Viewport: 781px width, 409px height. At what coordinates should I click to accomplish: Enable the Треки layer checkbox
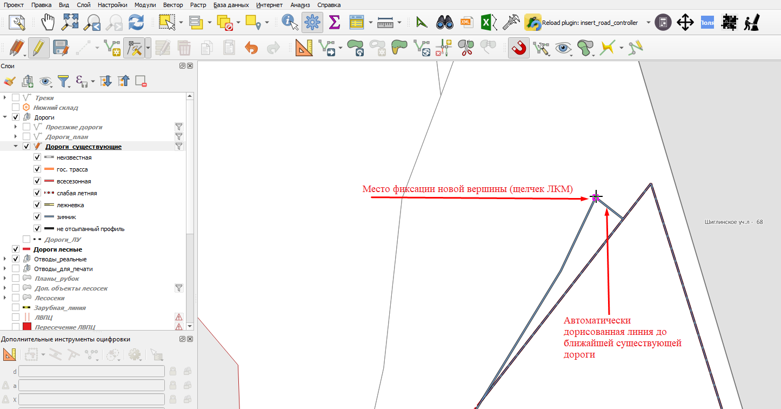(x=16, y=98)
